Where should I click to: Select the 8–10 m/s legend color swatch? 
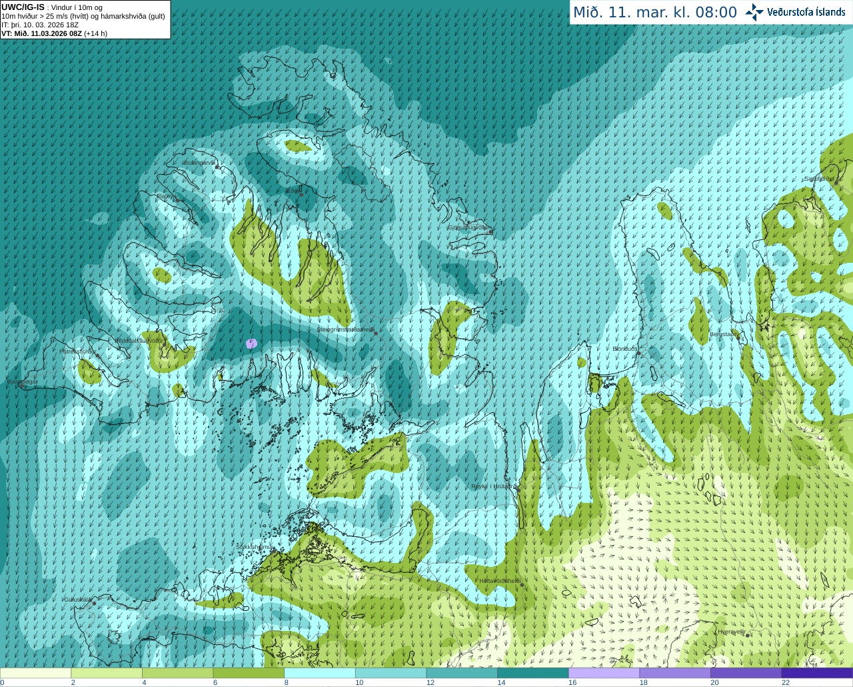point(320,673)
